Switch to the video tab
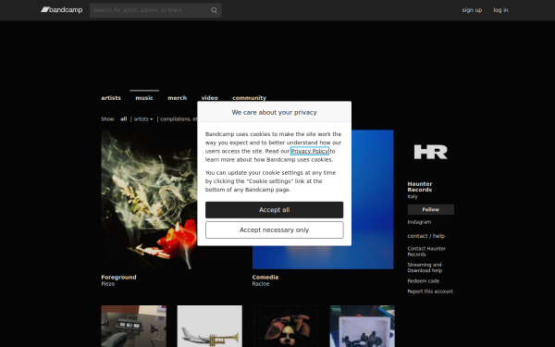Viewport: 555px width, 347px height. [x=210, y=98]
